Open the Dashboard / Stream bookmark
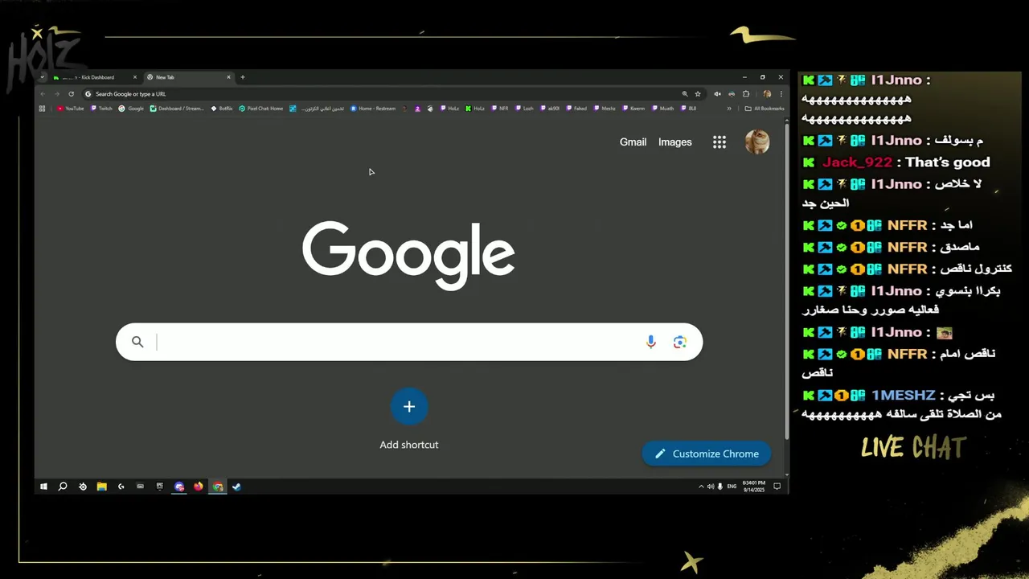This screenshot has height=579, width=1029. tap(177, 109)
